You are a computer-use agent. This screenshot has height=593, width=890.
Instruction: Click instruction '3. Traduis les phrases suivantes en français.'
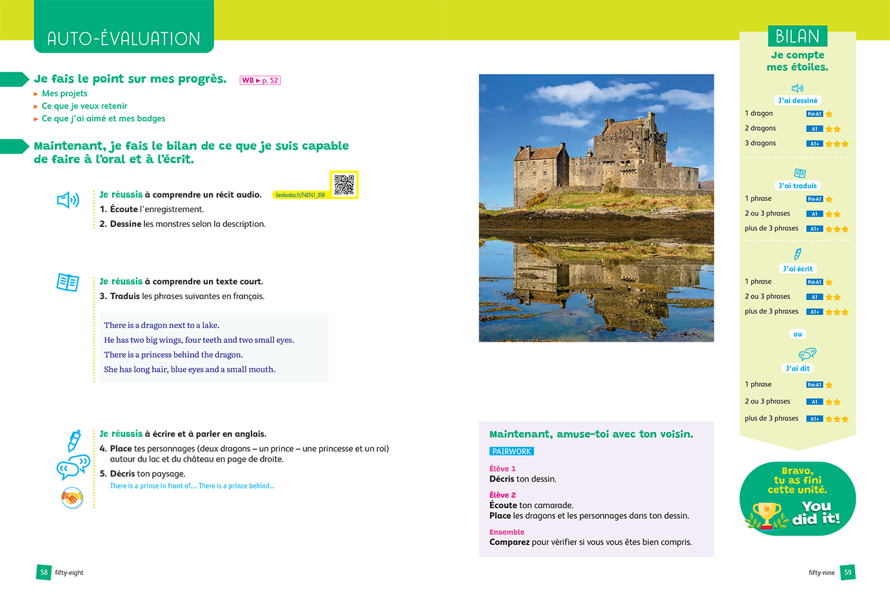[182, 296]
